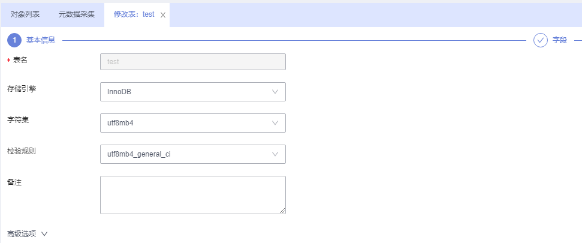Open the 校验规则 utf8mb4_general_ci dropdown
Screen dimensions: 582x243
(x=193, y=154)
